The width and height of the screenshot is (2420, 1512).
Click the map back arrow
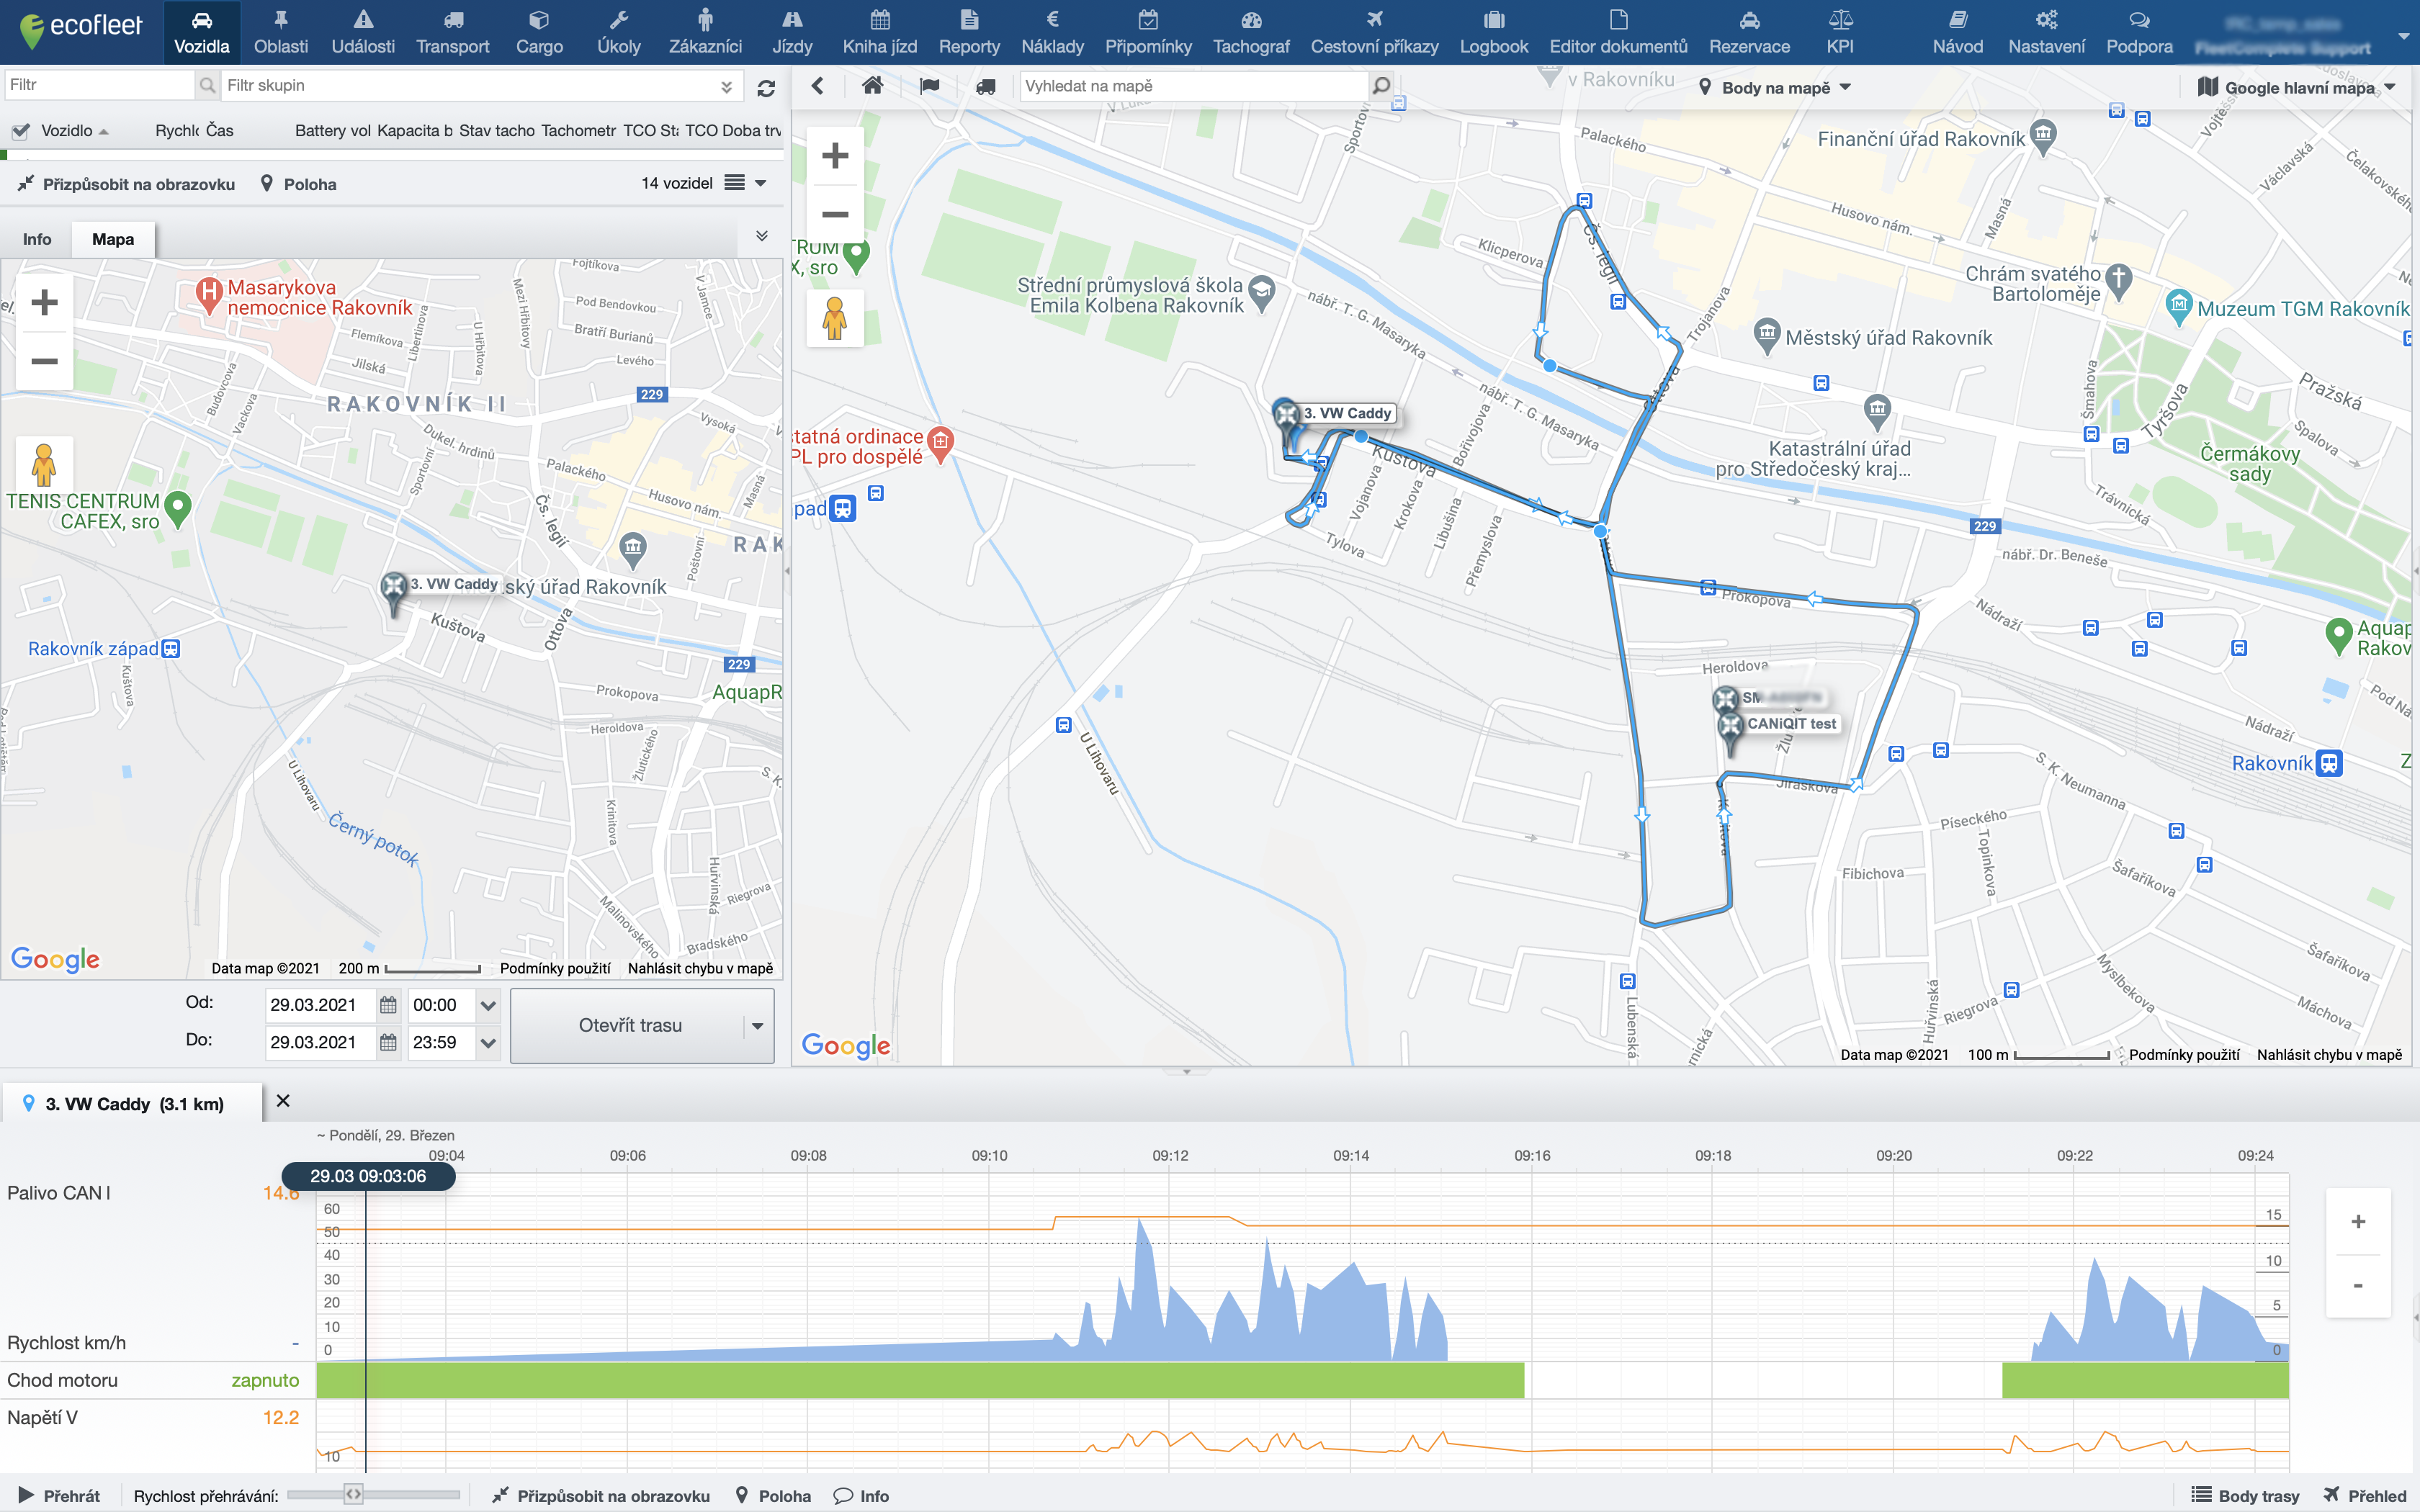click(818, 86)
